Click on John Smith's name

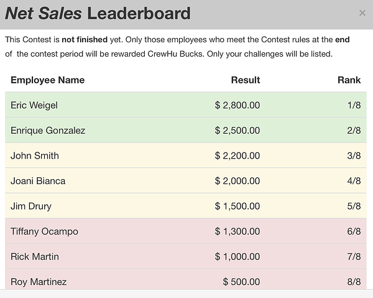click(35, 156)
